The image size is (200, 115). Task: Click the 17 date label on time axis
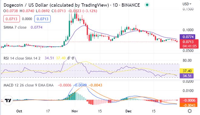point(48,111)
